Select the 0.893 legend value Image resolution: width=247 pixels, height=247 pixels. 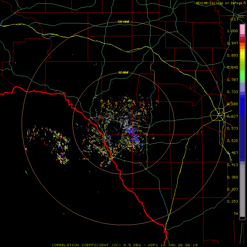(232, 55)
